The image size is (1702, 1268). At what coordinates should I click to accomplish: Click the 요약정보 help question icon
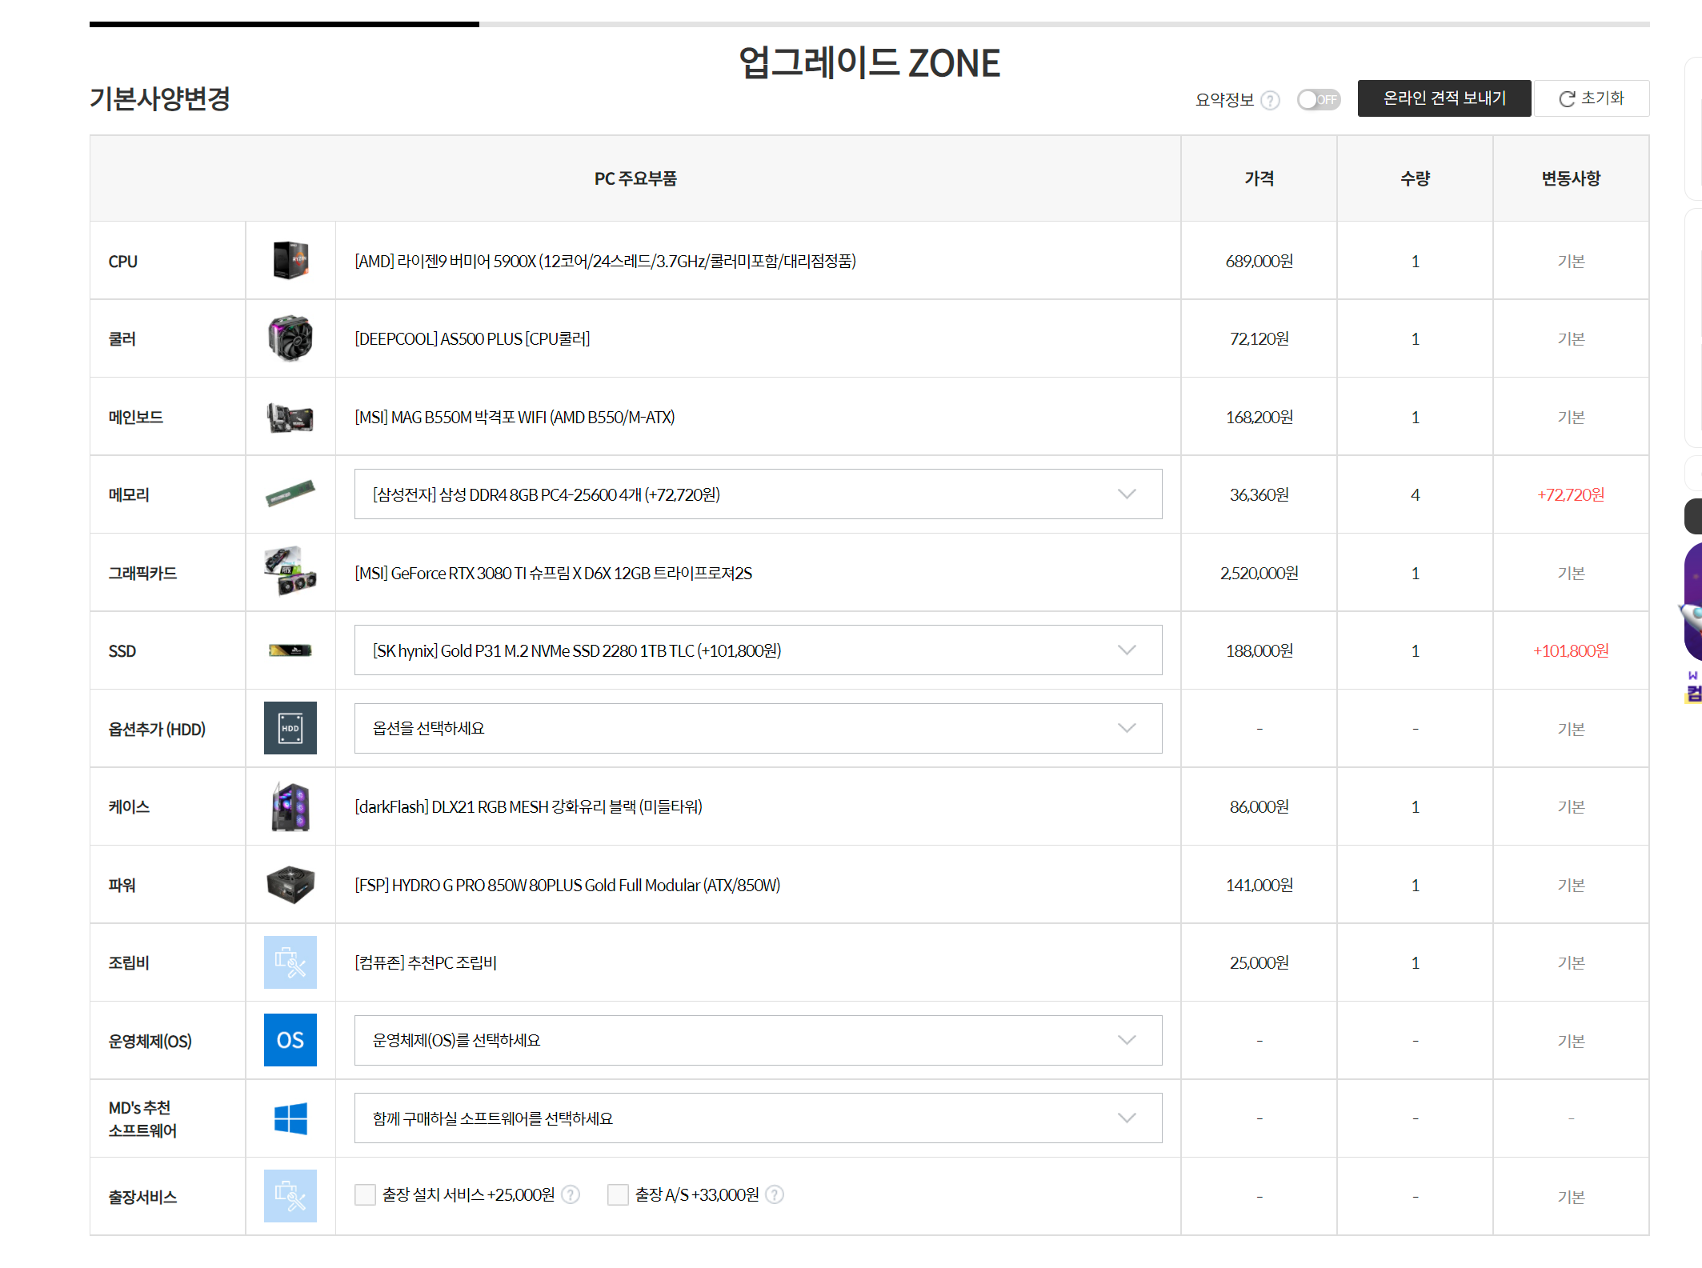tap(1270, 100)
